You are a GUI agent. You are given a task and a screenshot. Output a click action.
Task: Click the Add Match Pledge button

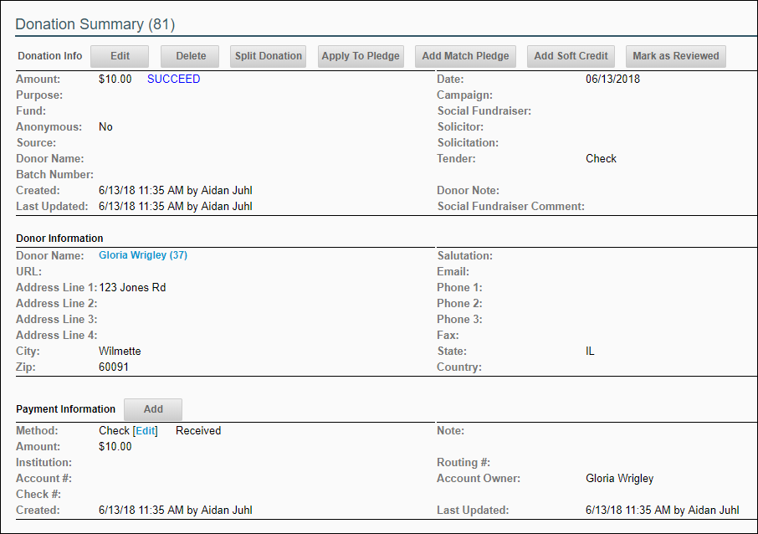pyautogui.click(x=465, y=56)
